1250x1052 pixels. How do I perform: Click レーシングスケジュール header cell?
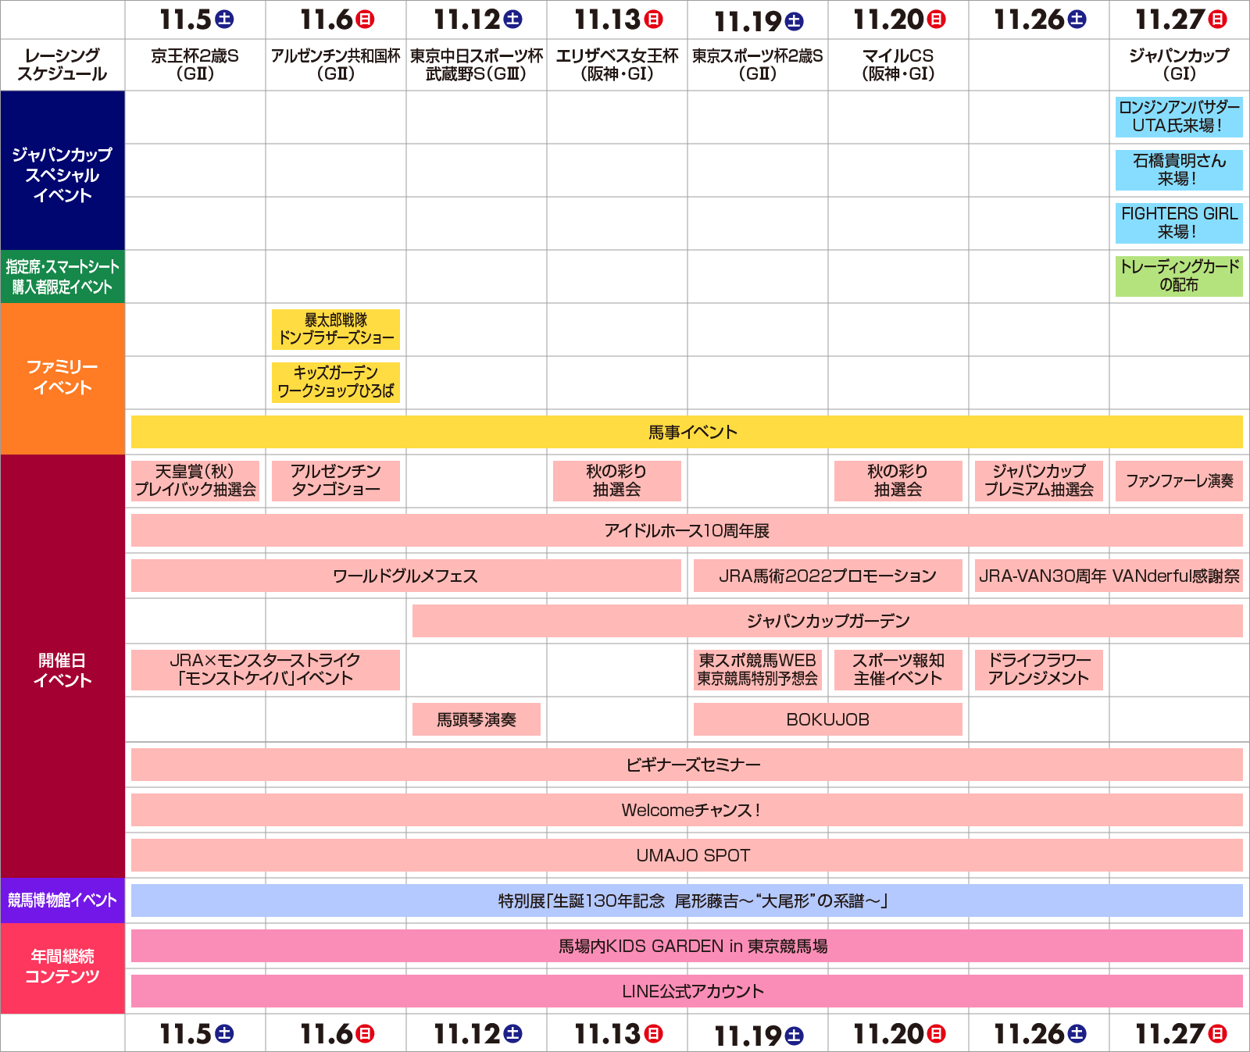click(x=62, y=65)
